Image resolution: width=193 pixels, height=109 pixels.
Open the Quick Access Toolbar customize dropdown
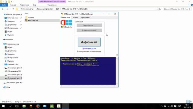(x=11, y=2)
